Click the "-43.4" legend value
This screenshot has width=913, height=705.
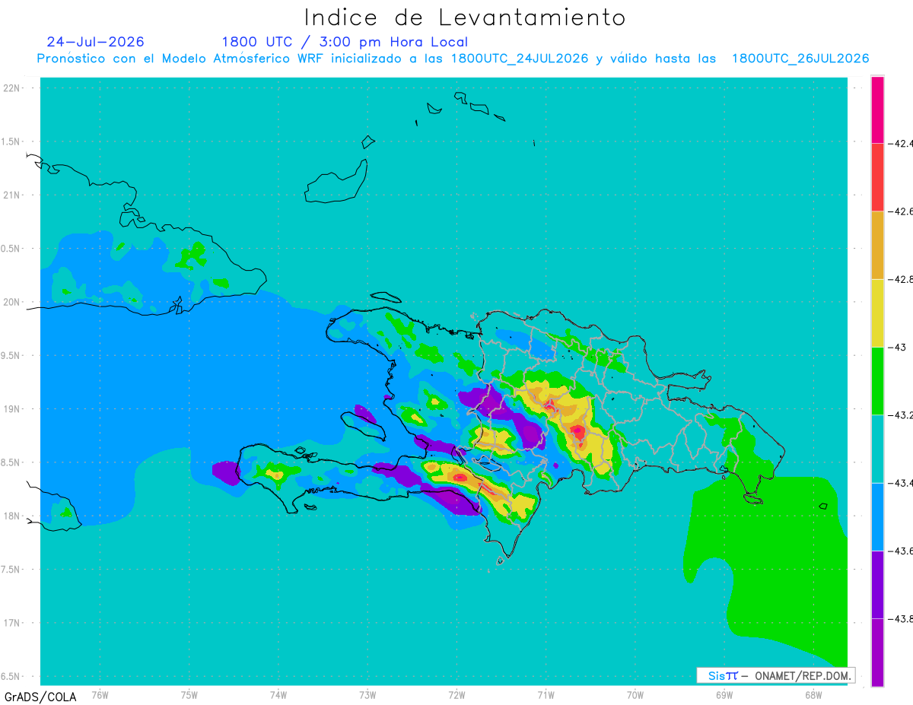click(x=900, y=483)
